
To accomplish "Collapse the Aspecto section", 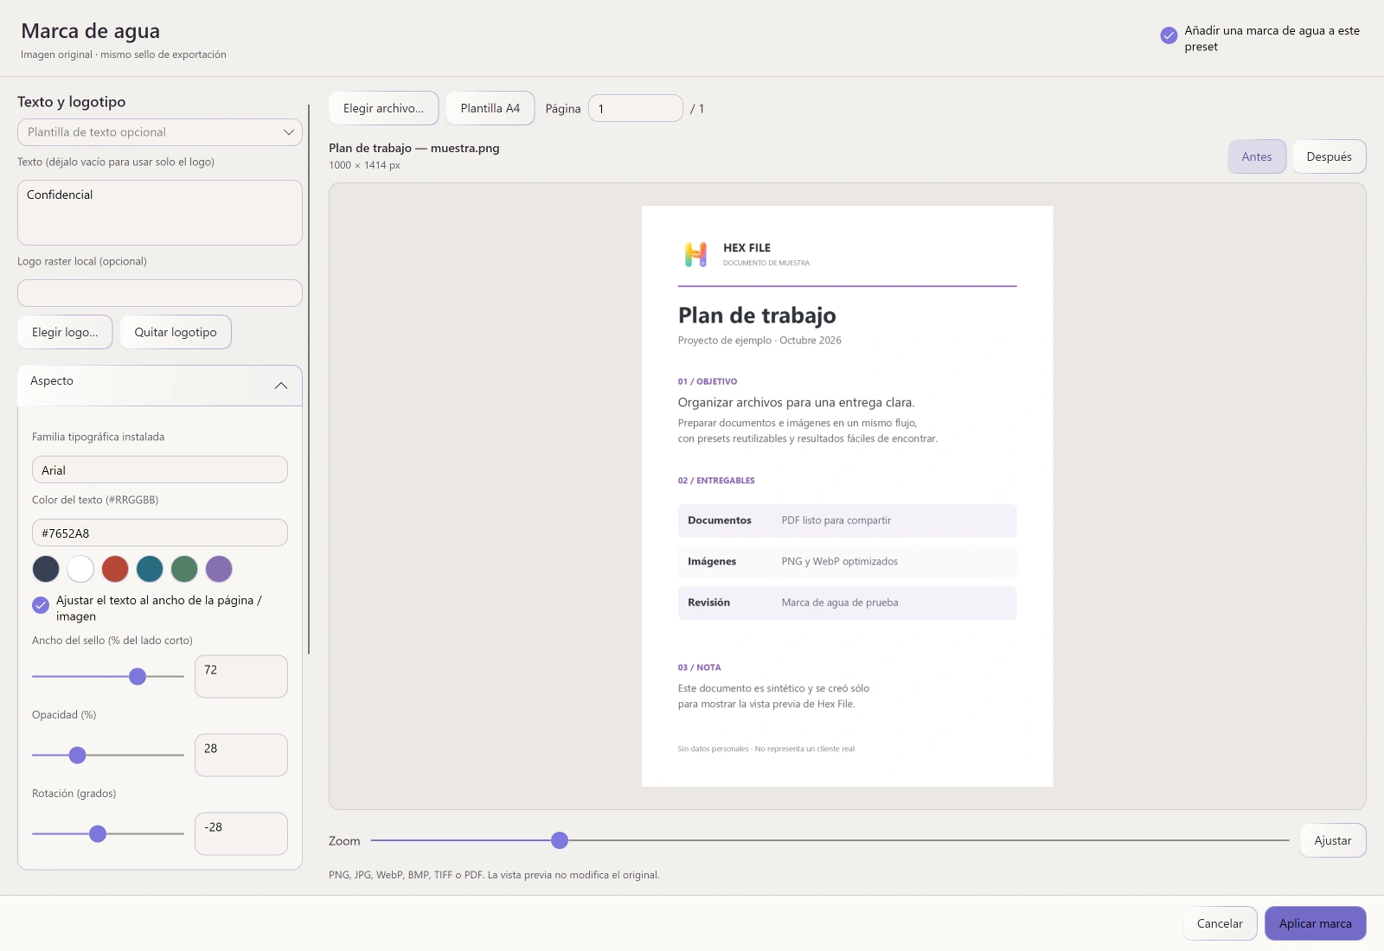I will (160, 386).
